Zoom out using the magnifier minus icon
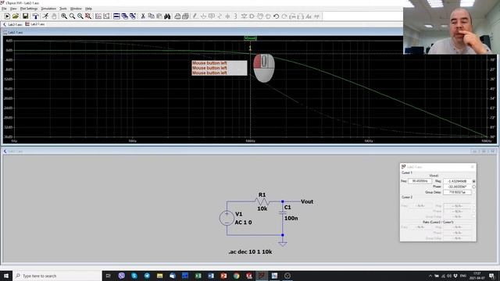500x281 pixels. [x=80, y=16]
